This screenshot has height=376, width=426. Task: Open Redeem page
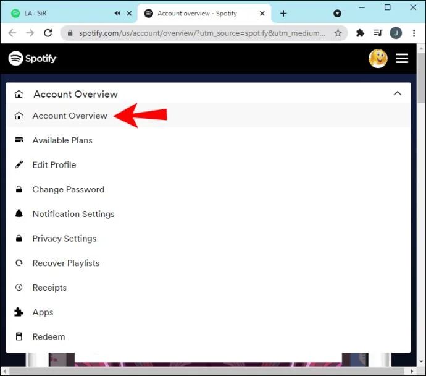49,336
